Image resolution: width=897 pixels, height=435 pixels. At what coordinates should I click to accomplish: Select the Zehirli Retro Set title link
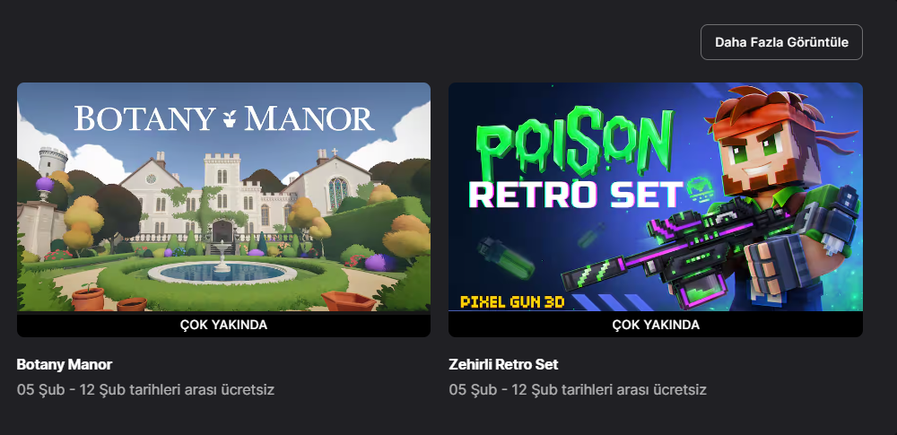click(x=503, y=364)
